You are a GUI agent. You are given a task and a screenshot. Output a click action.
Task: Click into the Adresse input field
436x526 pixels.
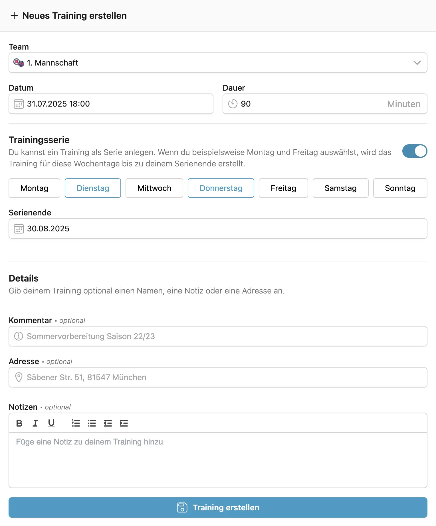click(x=218, y=377)
